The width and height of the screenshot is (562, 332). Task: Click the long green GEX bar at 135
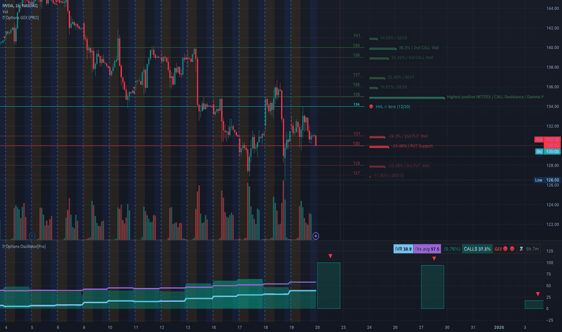pos(407,98)
